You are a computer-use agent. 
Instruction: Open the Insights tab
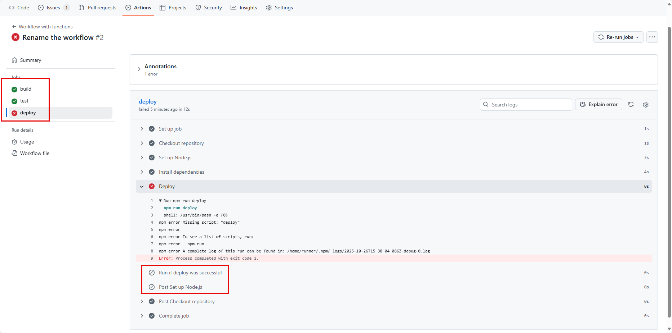(x=244, y=8)
